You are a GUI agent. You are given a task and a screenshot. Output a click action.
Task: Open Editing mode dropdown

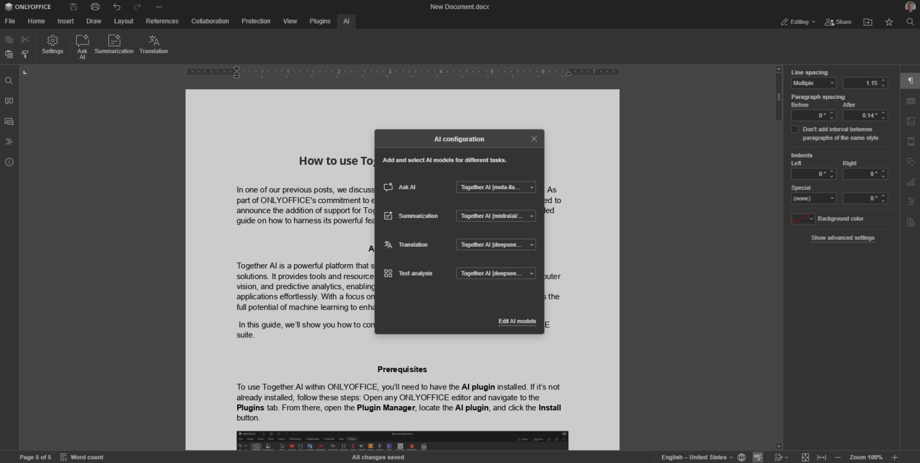798,22
